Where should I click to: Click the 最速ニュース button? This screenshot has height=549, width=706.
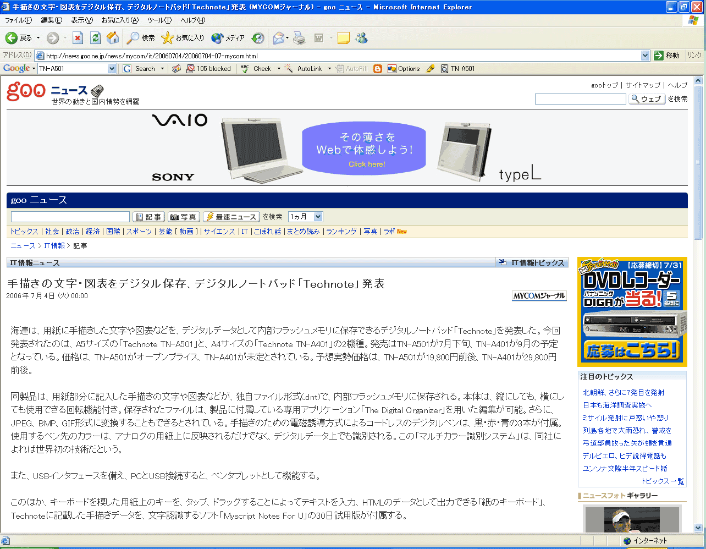tap(231, 217)
